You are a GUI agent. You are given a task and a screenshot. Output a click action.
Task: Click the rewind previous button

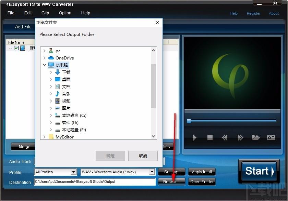coord(225,137)
